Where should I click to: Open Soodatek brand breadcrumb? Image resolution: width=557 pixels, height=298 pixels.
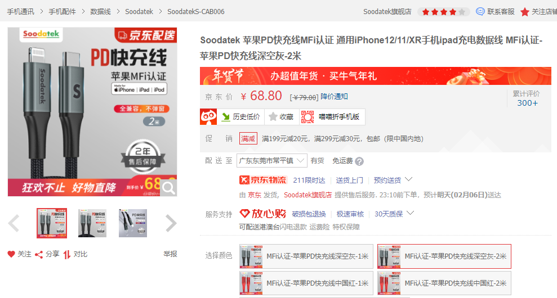139,12
